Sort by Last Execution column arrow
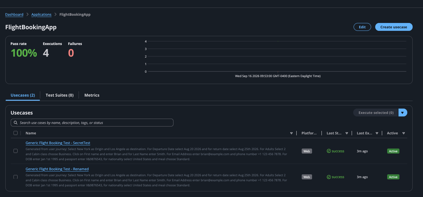423x197 pixels. click(x=377, y=133)
